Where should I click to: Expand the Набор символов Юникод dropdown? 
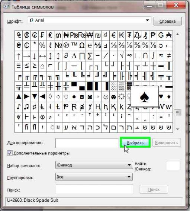(94, 165)
